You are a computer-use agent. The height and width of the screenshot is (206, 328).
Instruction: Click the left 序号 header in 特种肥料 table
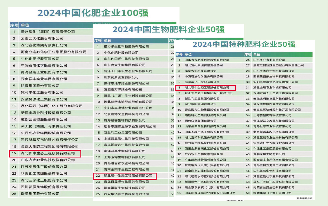179,54
